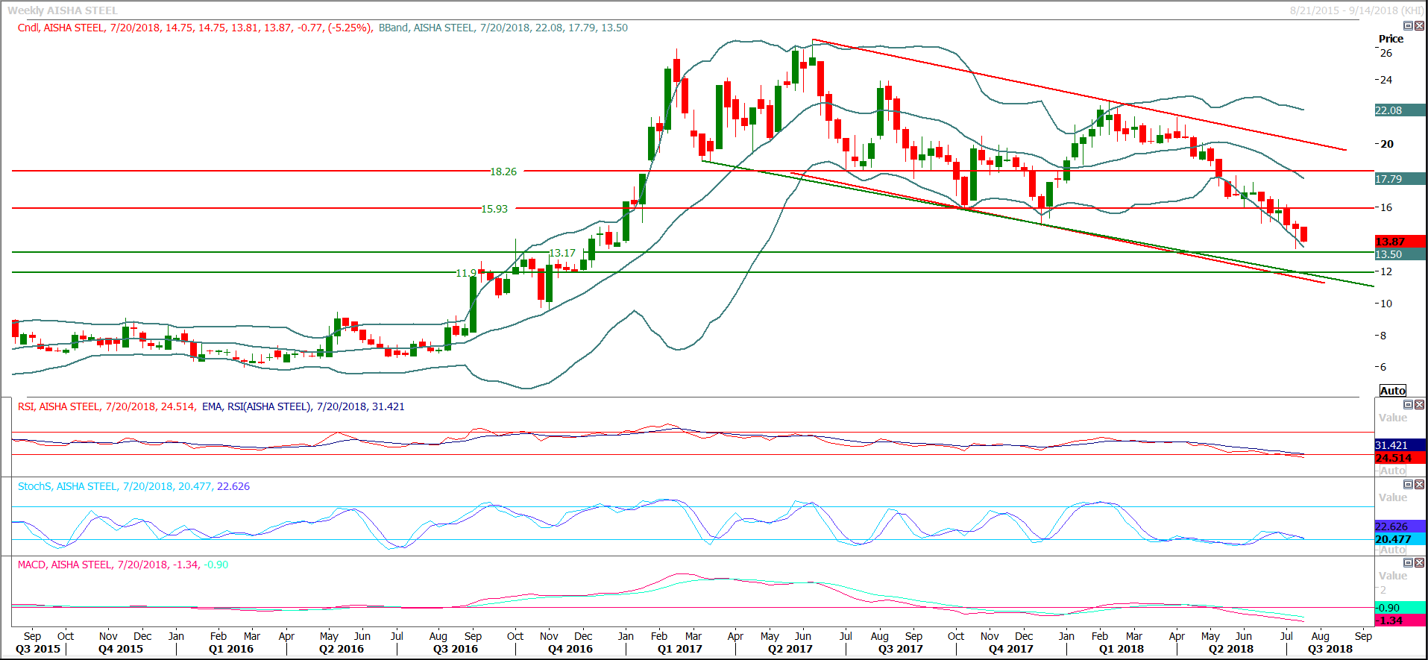Click the Auto scale button in StochS pane
Screen dimensions: 1428x660
pyautogui.click(x=1392, y=550)
